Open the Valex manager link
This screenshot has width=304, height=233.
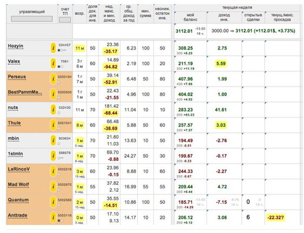coord(14,62)
